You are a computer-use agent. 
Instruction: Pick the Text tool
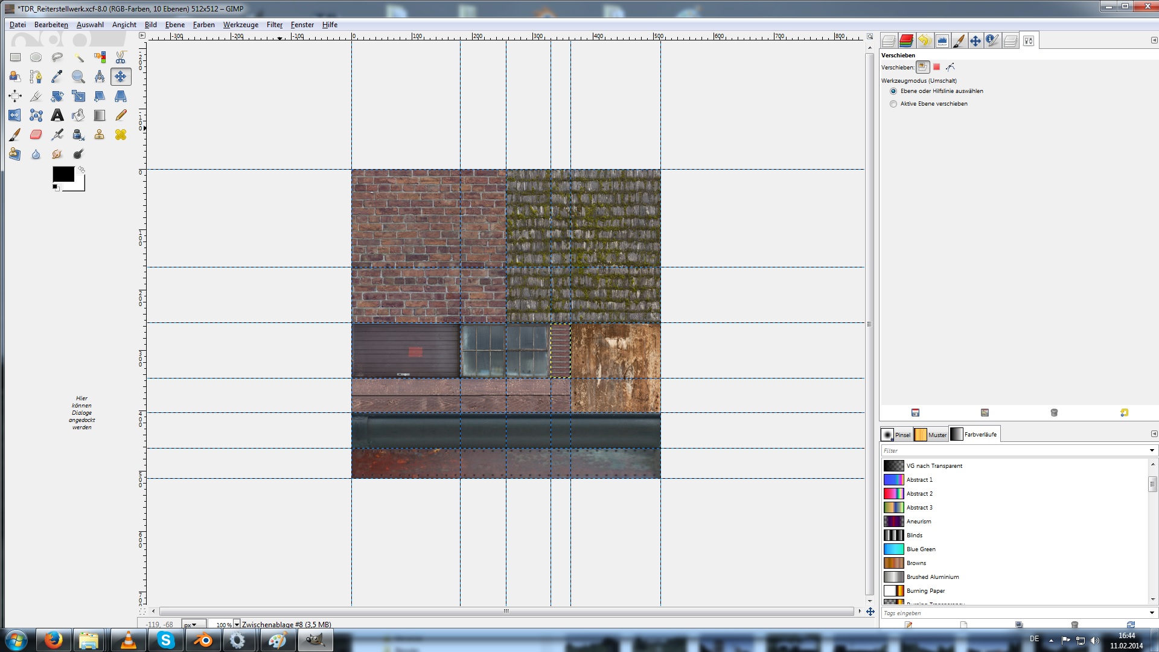click(x=57, y=115)
